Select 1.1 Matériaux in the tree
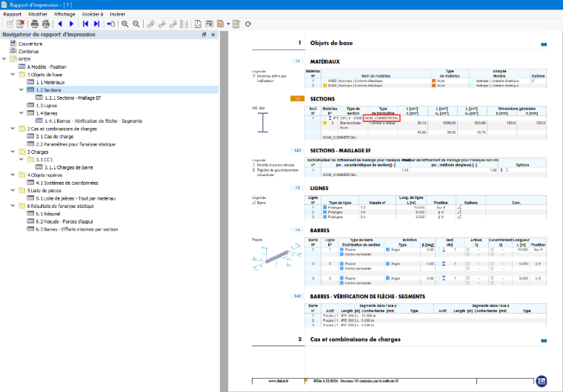 coord(50,83)
